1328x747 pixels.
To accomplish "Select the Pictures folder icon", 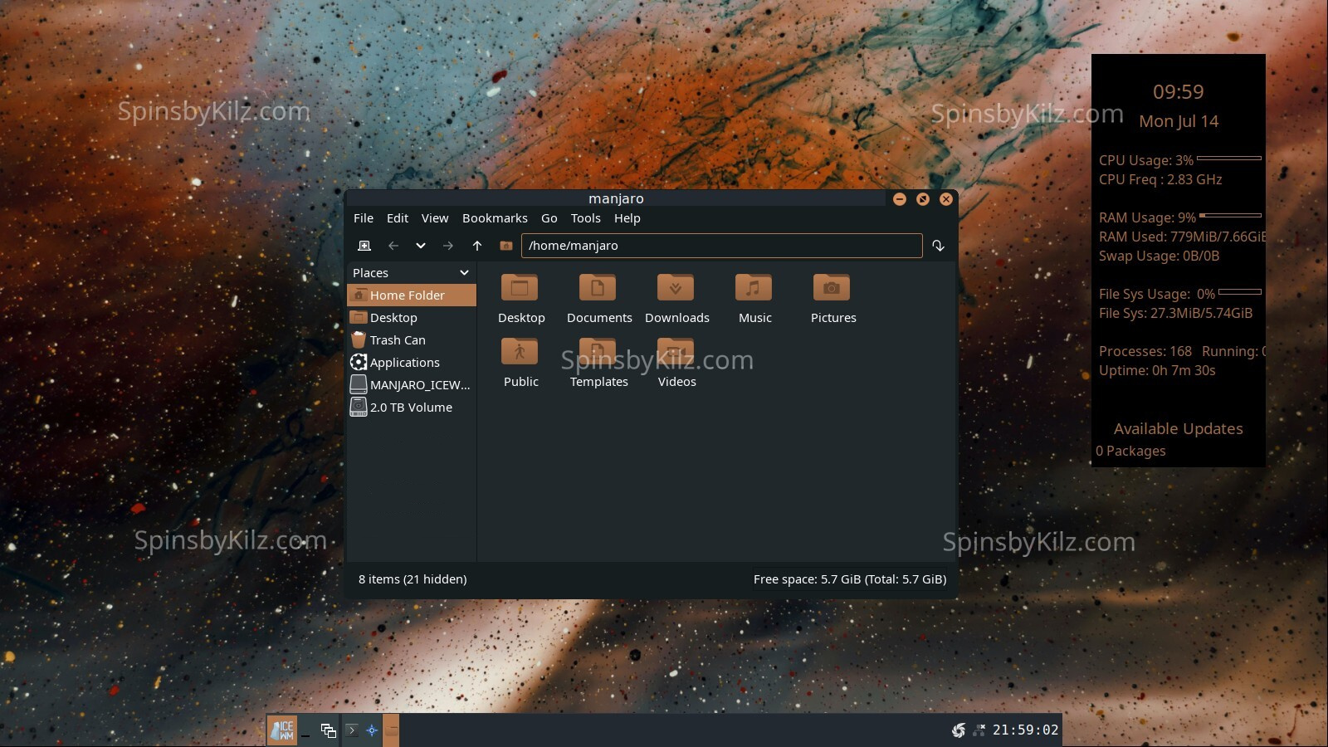I will [832, 289].
